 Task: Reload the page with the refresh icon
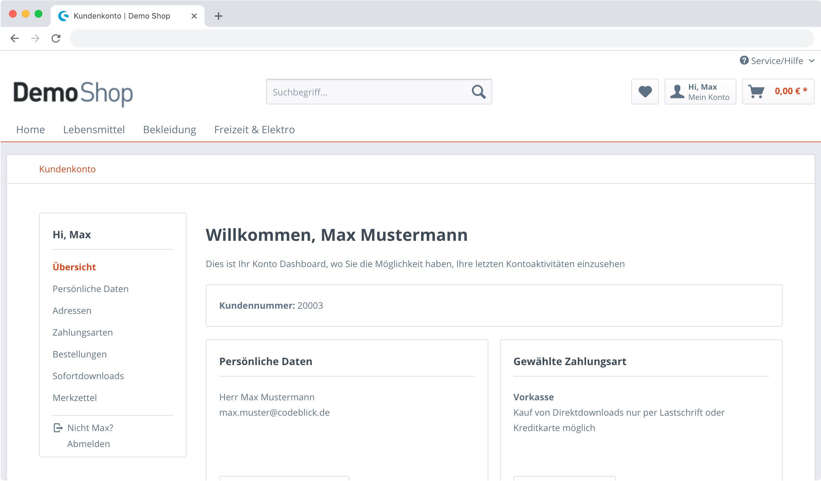pos(56,38)
